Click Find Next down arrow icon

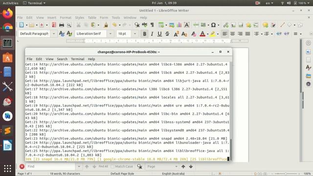click(x=94, y=166)
